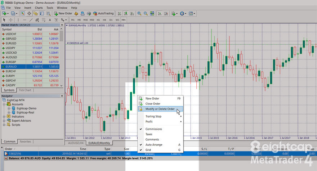Select the text label tool
This screenshot has width=317, height=171.
(56, 20)
